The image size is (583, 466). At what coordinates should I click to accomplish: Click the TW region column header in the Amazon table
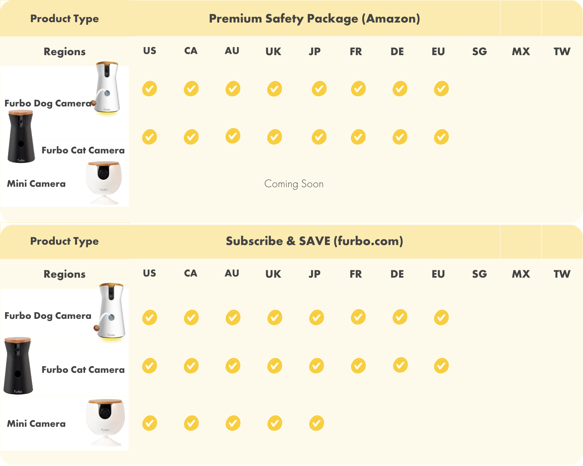coord(562,51)
